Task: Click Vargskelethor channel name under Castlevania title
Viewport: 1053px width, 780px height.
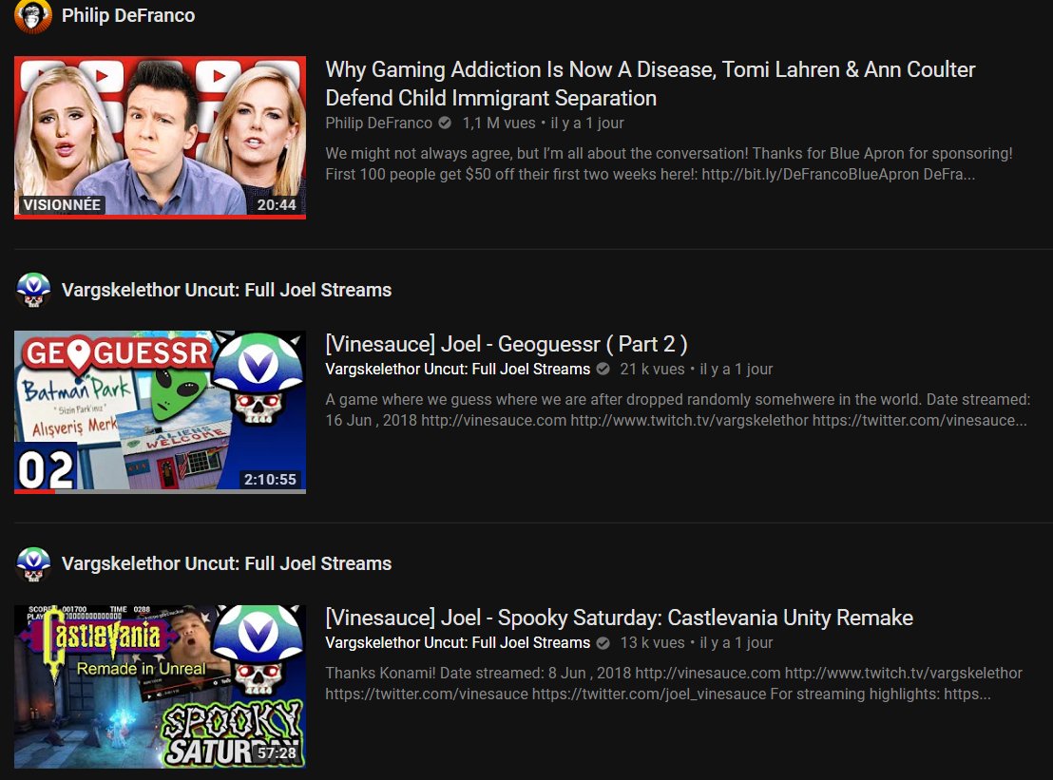Action: tap(458, 643)
